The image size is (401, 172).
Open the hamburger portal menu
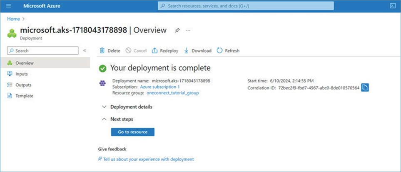click(9, 6)
